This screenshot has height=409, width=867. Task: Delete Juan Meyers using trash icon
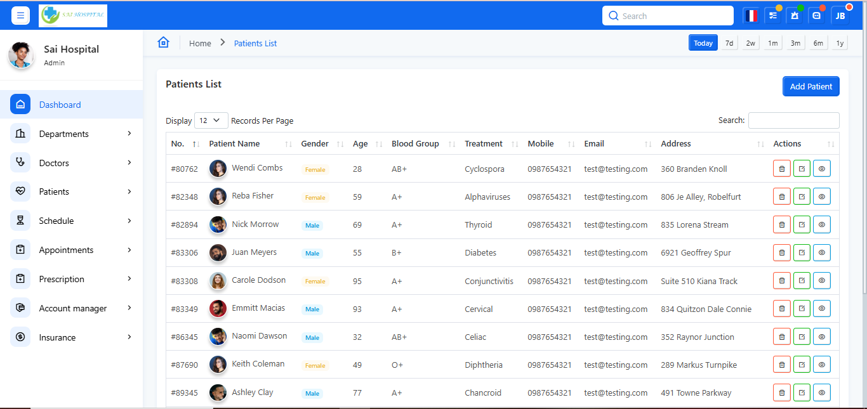(x=781, y=252)
